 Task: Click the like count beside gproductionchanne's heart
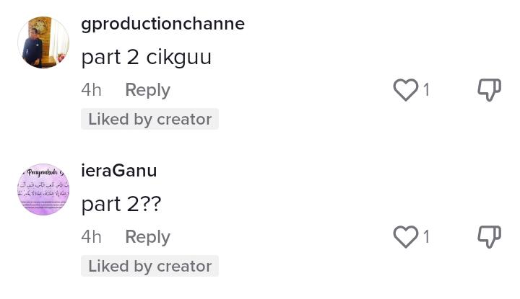click(426, 90)
